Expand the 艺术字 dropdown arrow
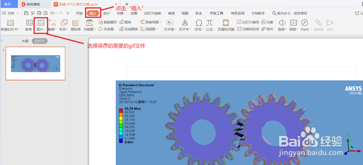This screenshot has height=165, width=363. [x=190, y=30]
